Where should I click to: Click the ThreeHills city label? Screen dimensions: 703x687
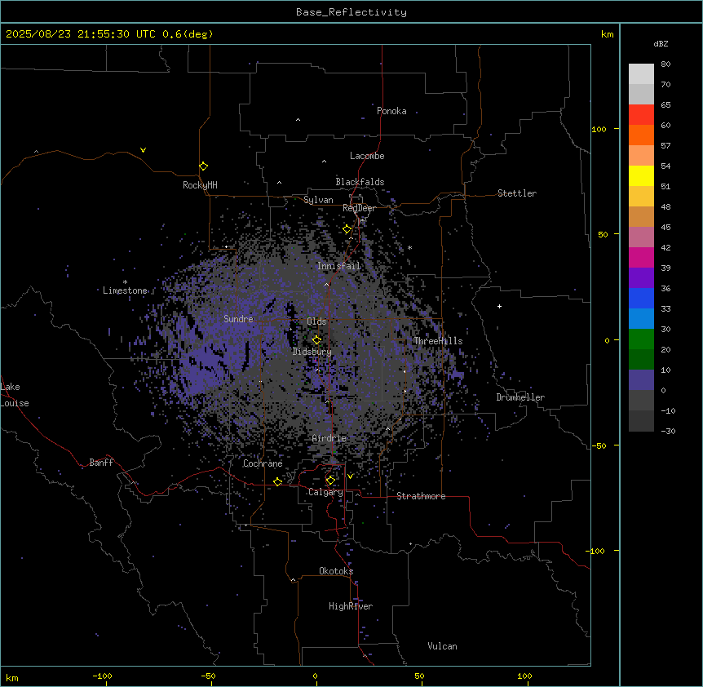[438, 341]
